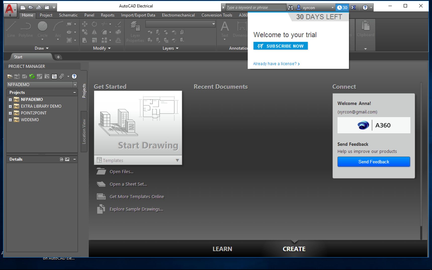Open the Help question mark icon
432x270 pixels.
(x=365, y=8)
